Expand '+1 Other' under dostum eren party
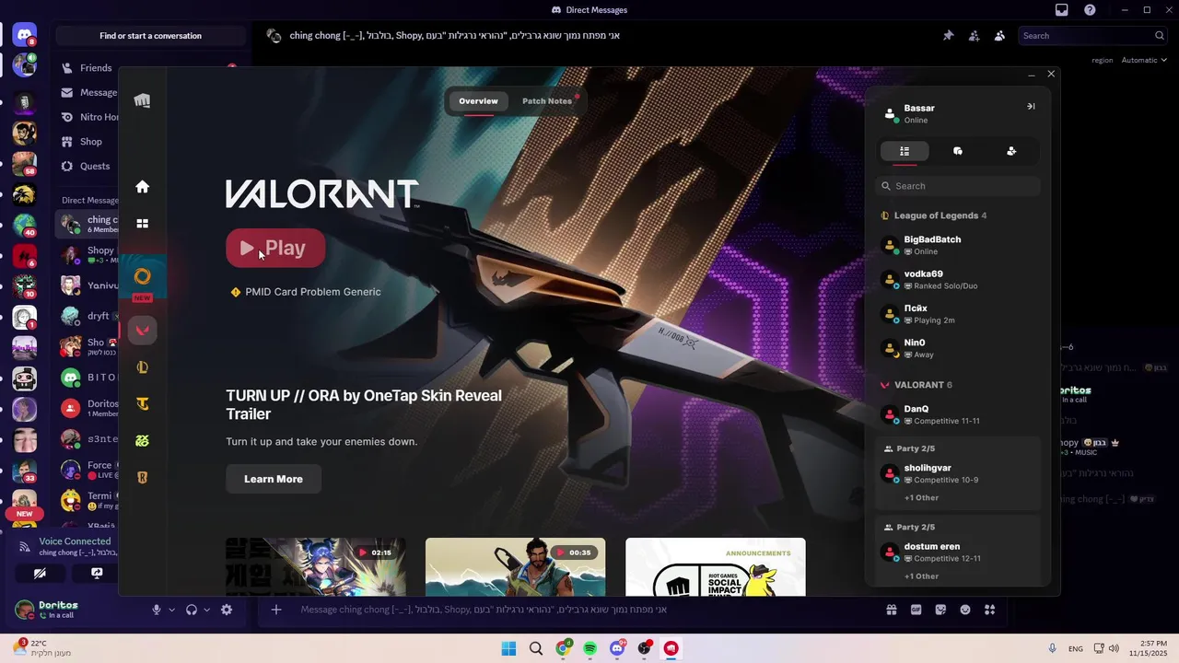Viewport: 1179px width, 663px height. click(x=921, y=576)
